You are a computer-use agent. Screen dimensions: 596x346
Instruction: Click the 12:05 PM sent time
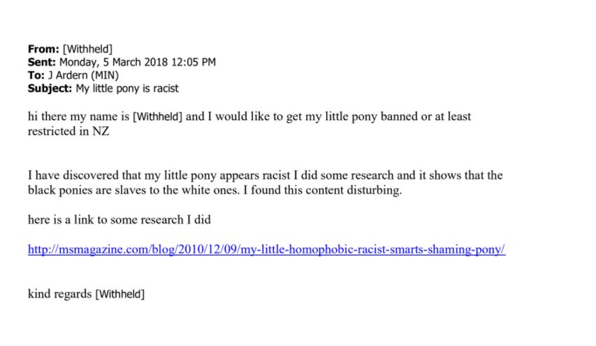[x=195, y=62]
